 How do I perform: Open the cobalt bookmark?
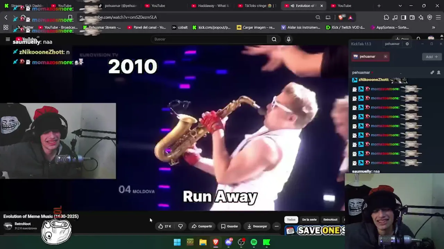coord(180,27)
